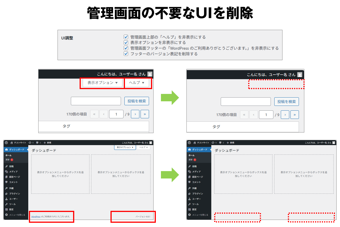Click the search input in the left post-list screenshot
340x227 pixels.
click(x=96, y=101)
